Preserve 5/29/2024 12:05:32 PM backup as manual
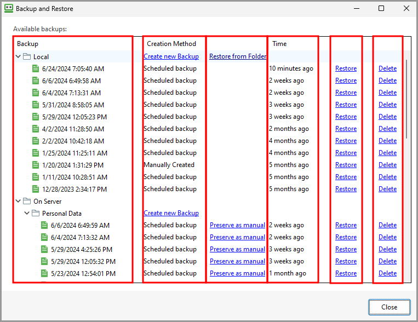 pyautogui.click(x=237, y=261)
